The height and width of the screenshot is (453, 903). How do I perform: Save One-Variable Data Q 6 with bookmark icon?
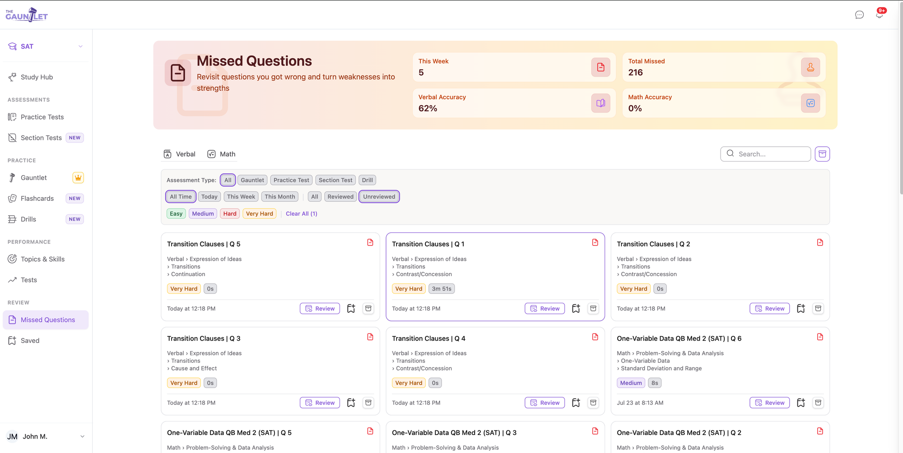point(801,403)
